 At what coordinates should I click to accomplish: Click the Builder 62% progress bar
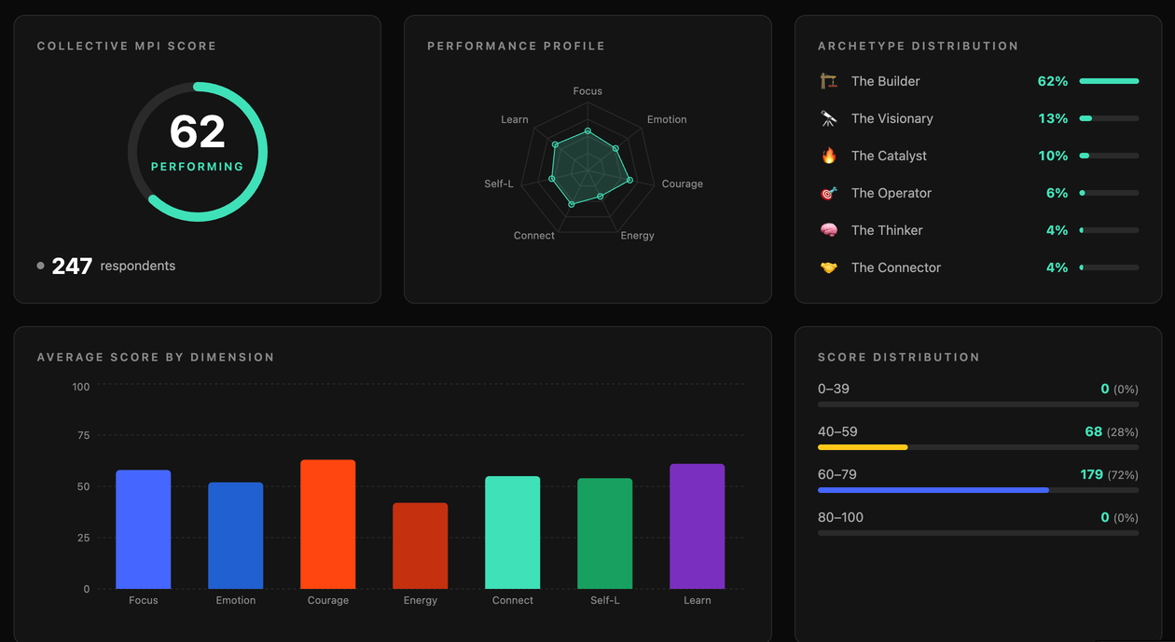click(x=1109, y=81)
